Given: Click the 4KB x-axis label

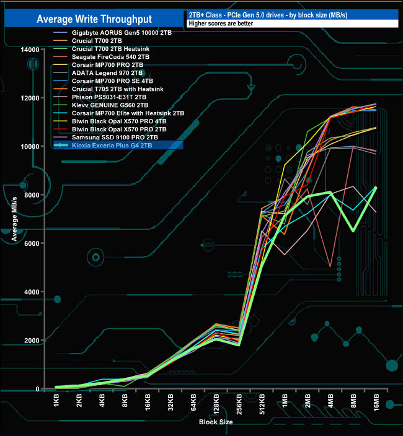Looking at the screenshot, I should point(102,400).
